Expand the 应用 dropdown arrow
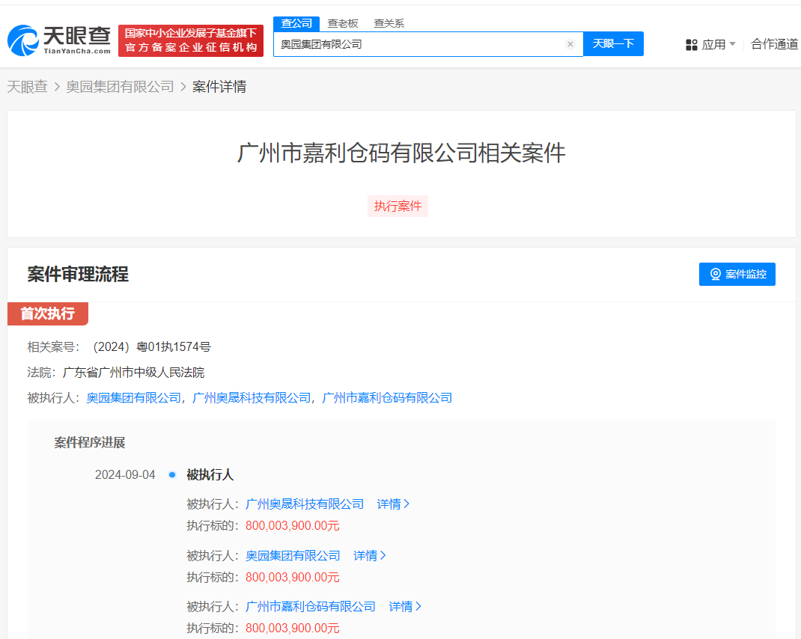The image size is (801, 639). coord(732,44)
